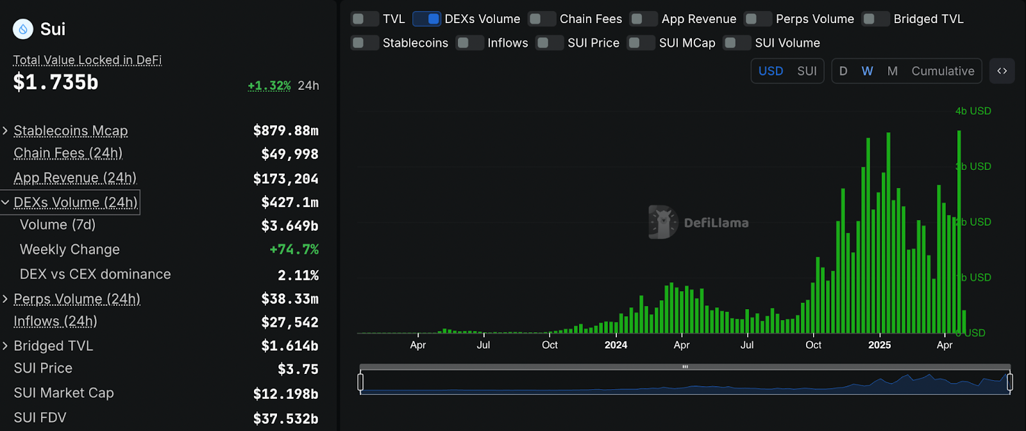Click the $3.649b volume value

click(x=290, y=226)
